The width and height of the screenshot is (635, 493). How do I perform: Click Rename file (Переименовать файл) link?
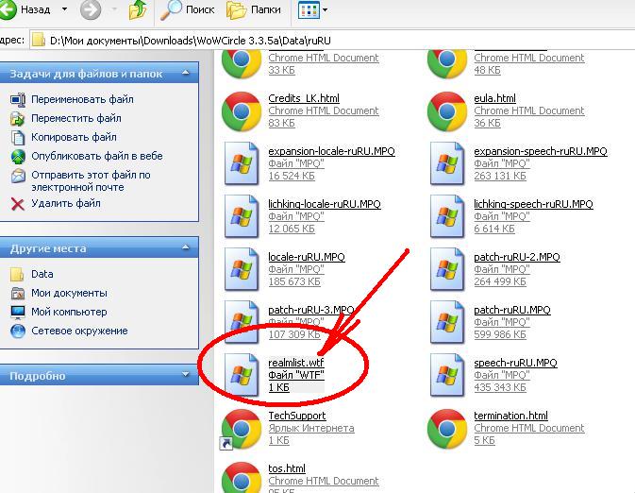pyautogui.click(x=82, y=99)
